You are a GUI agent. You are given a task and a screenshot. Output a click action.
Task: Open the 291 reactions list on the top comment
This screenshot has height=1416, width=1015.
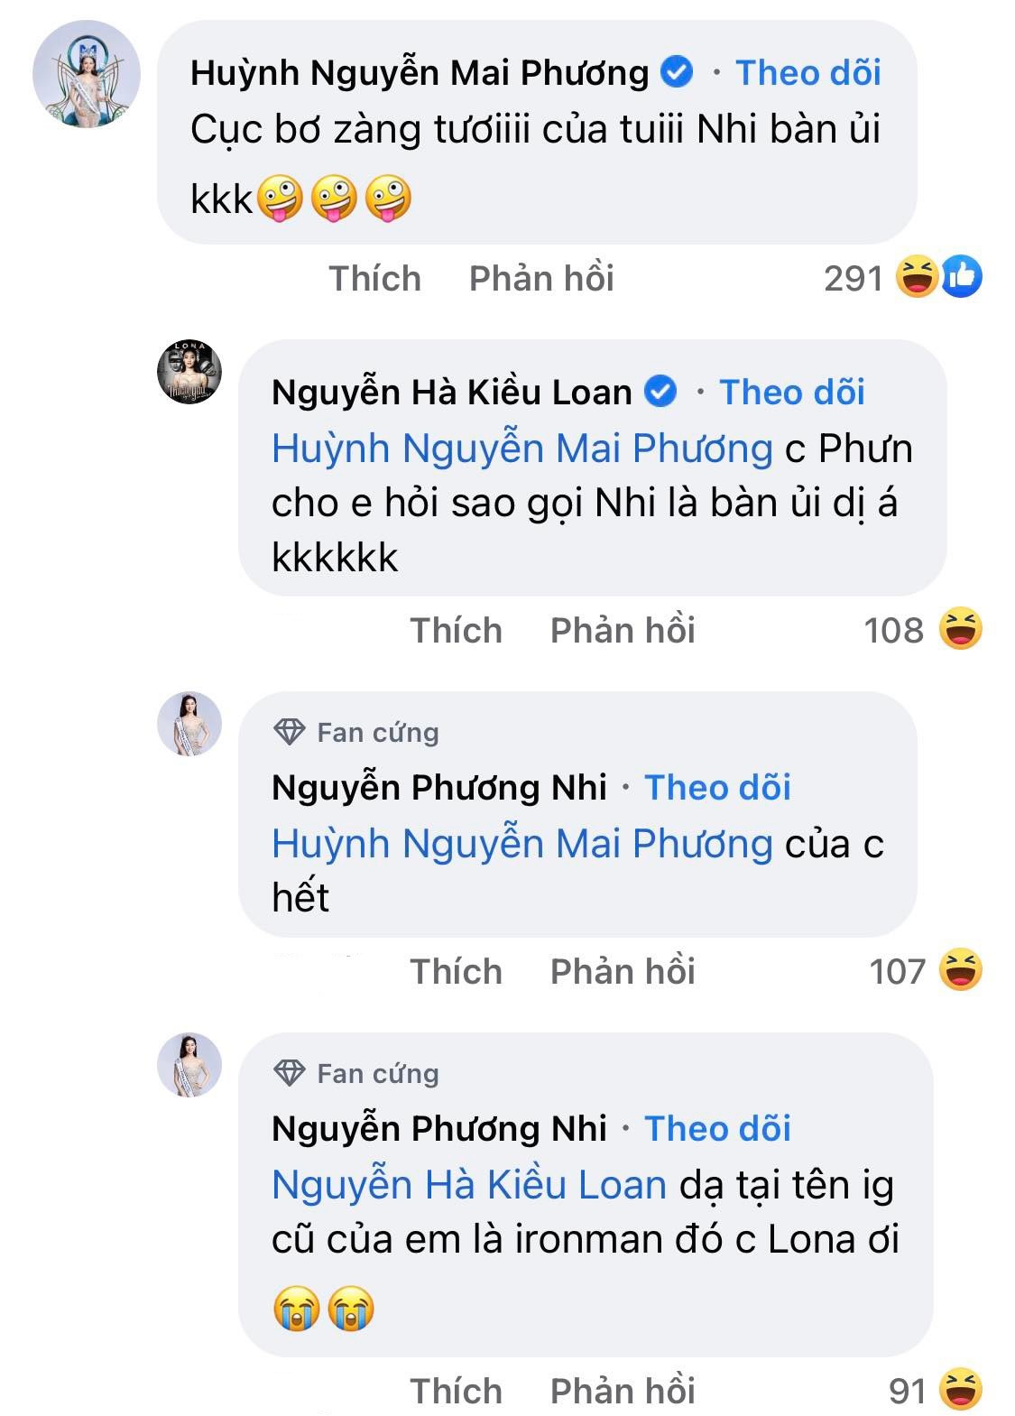(855, 280)
